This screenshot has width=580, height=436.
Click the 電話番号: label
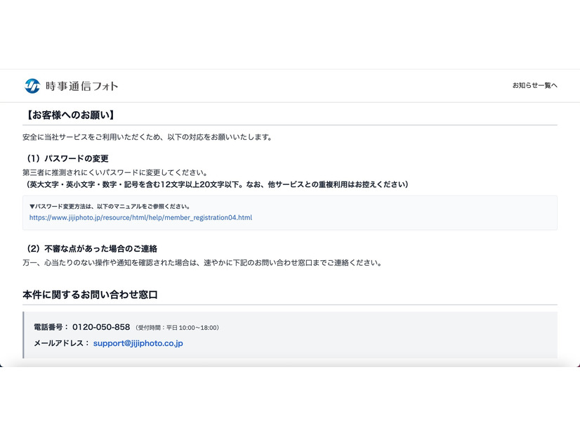coord(51,327)
